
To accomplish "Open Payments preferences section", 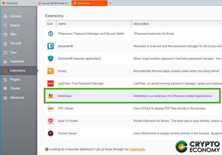I will [x=19, y=61].
